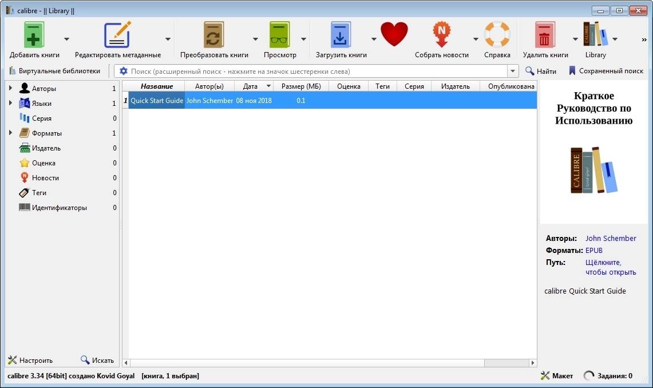Open the Remove books dropdown arrow
This screenshot has height=388, width=653.
click(x=576, y=39)
